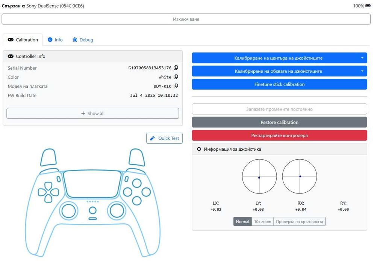Copy the serial number with its copy icon
The height and width of the screenshot is (262, 374).
(x=176, y=68)
